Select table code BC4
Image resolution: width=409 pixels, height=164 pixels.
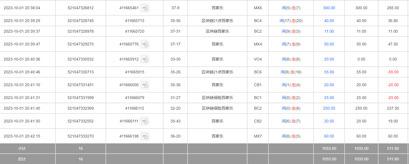click(x=258, y=21)
